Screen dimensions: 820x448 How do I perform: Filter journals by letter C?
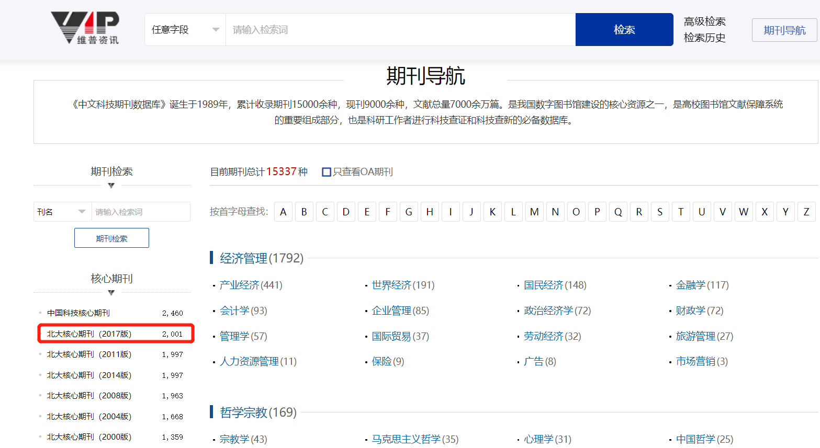[x=325, y=212]
